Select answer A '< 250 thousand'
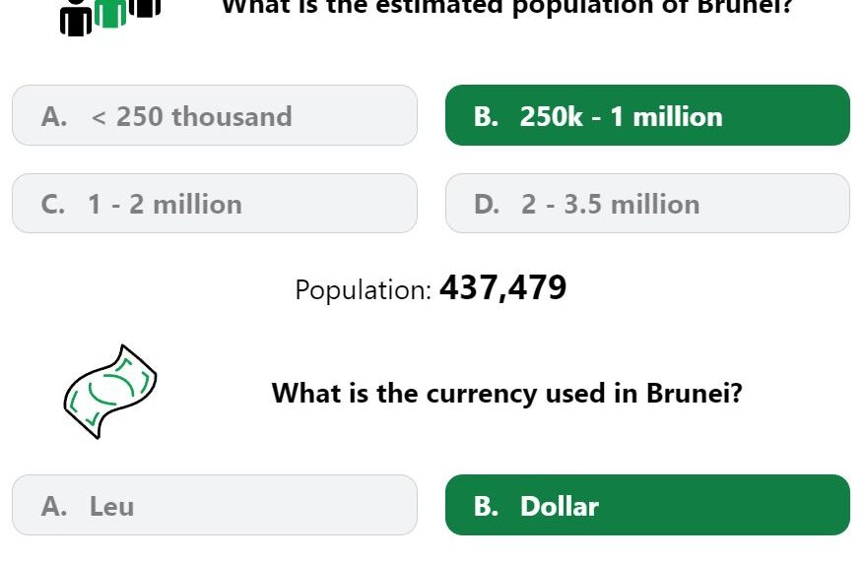Viewport: 865px width, 561px height. (215, 115)
